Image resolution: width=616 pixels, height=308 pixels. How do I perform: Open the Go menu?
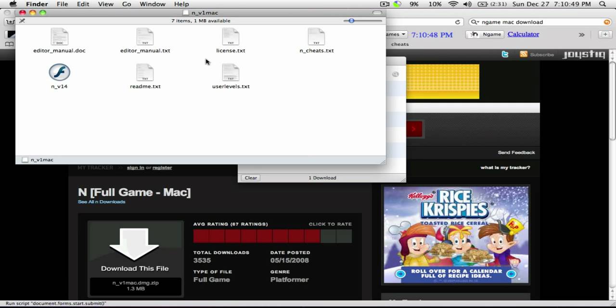127,4
